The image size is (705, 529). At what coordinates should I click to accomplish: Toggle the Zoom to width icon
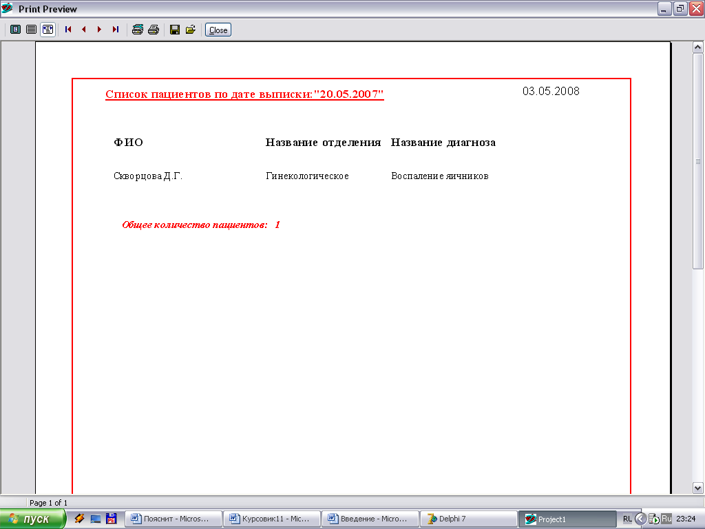pos(48,30)
